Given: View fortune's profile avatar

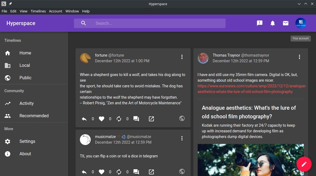Looking at the screenshot, I should [85, 58].
